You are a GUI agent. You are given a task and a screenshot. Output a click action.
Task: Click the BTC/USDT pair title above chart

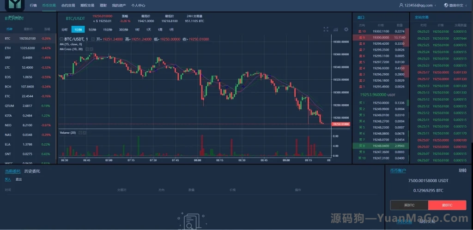click(x=75, y=18)
